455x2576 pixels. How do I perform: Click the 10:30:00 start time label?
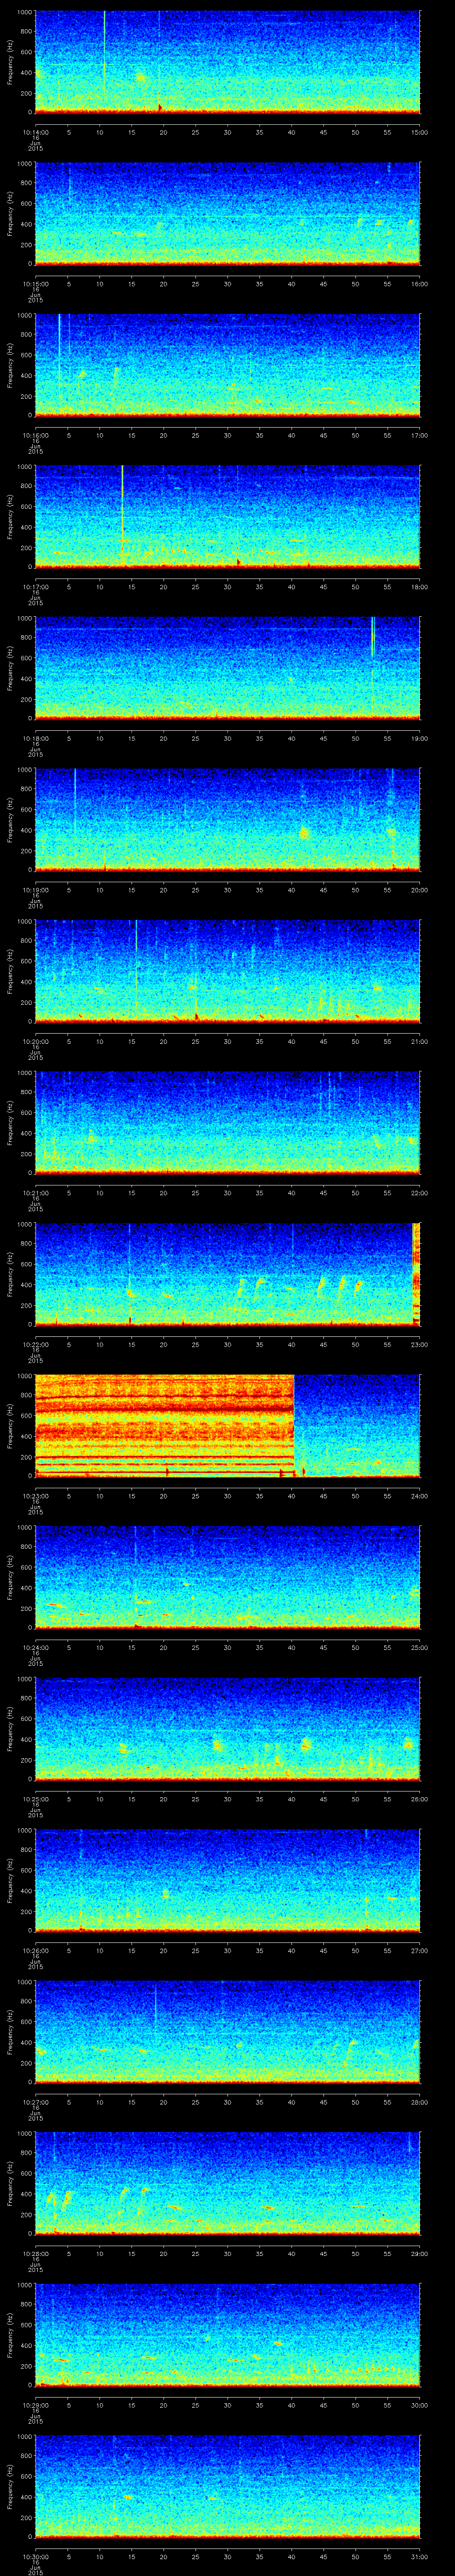(x=35, y=2556)
